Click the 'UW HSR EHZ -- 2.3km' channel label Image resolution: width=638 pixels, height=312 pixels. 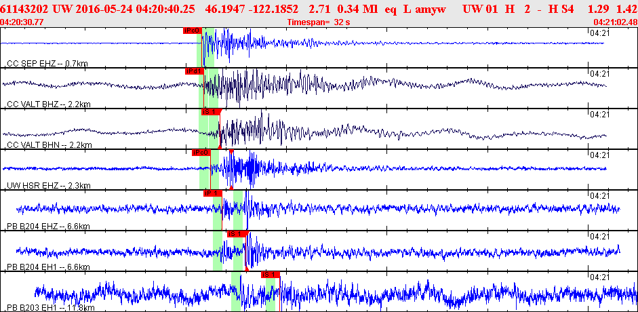(49, 185)
